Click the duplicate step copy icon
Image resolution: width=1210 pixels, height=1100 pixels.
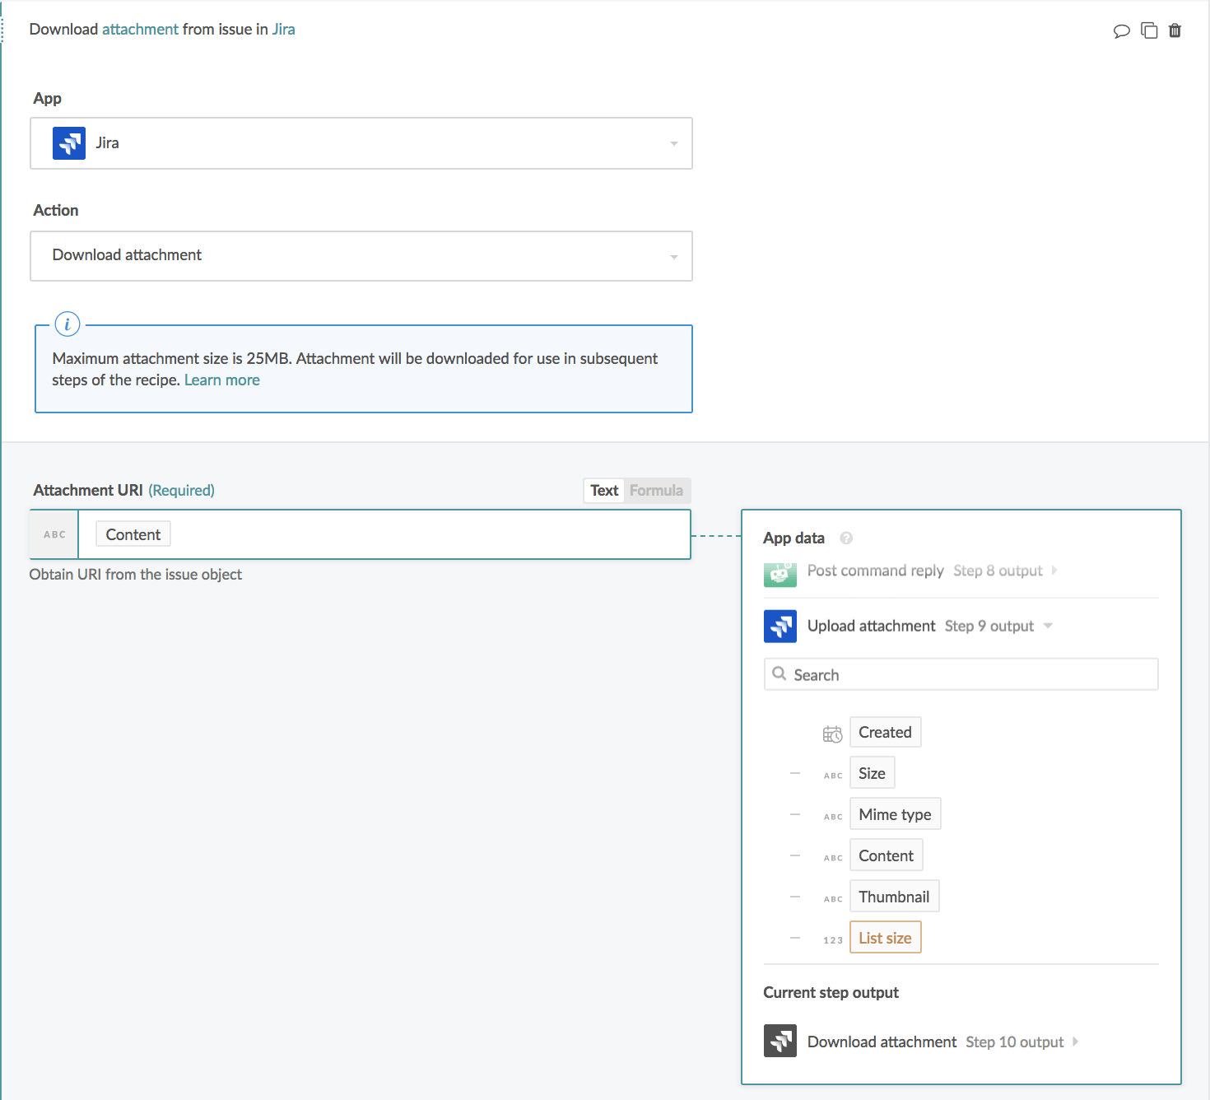tap(1149, 31)
